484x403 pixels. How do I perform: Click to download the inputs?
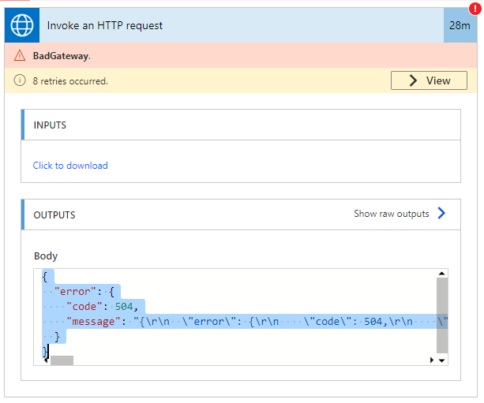coord(70,166)
